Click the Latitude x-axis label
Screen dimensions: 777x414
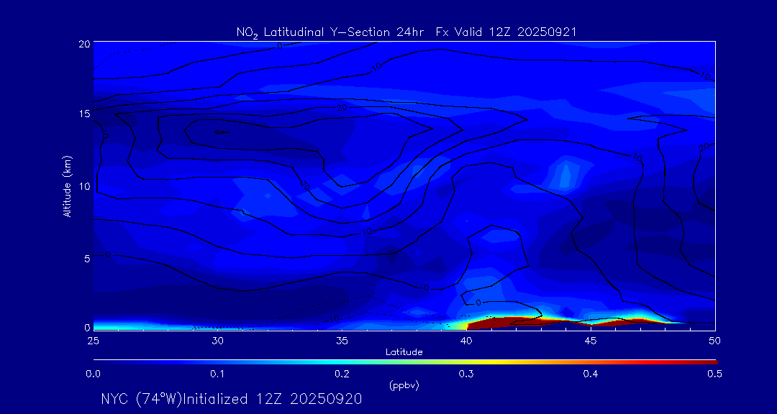point(404,351)
